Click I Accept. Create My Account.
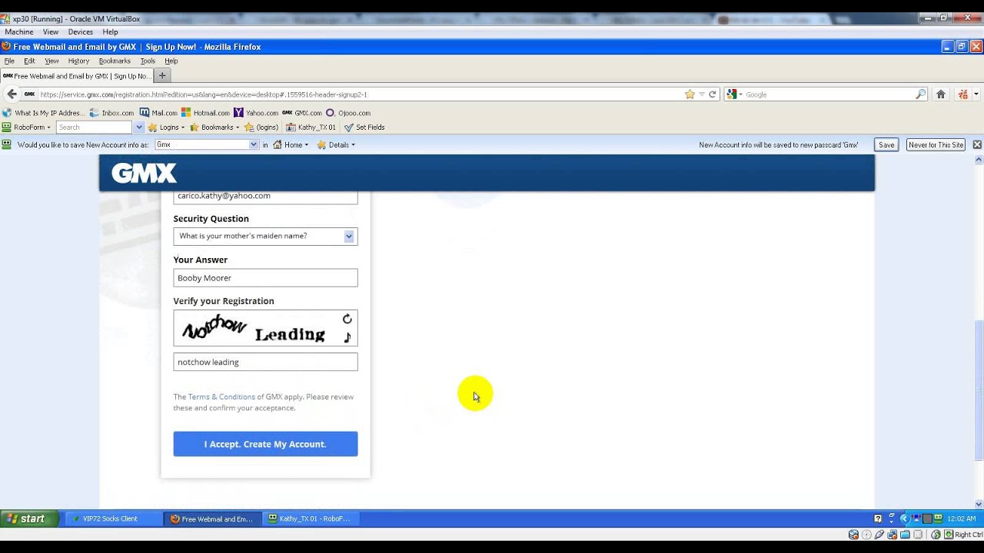Image resolution: width=984 pixels, height=553 pixels. pos(265,444)
